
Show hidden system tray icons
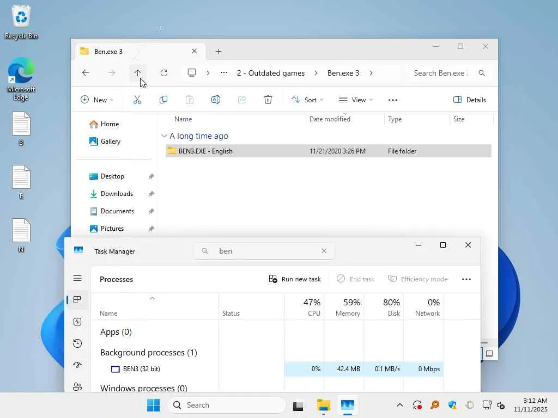400,405
